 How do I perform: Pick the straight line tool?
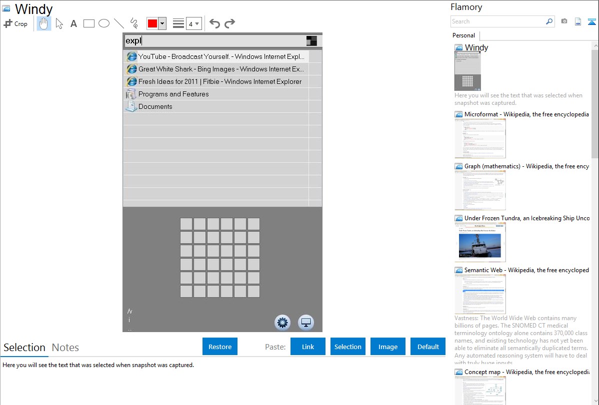pyautogui.click(x=119, y=23)
